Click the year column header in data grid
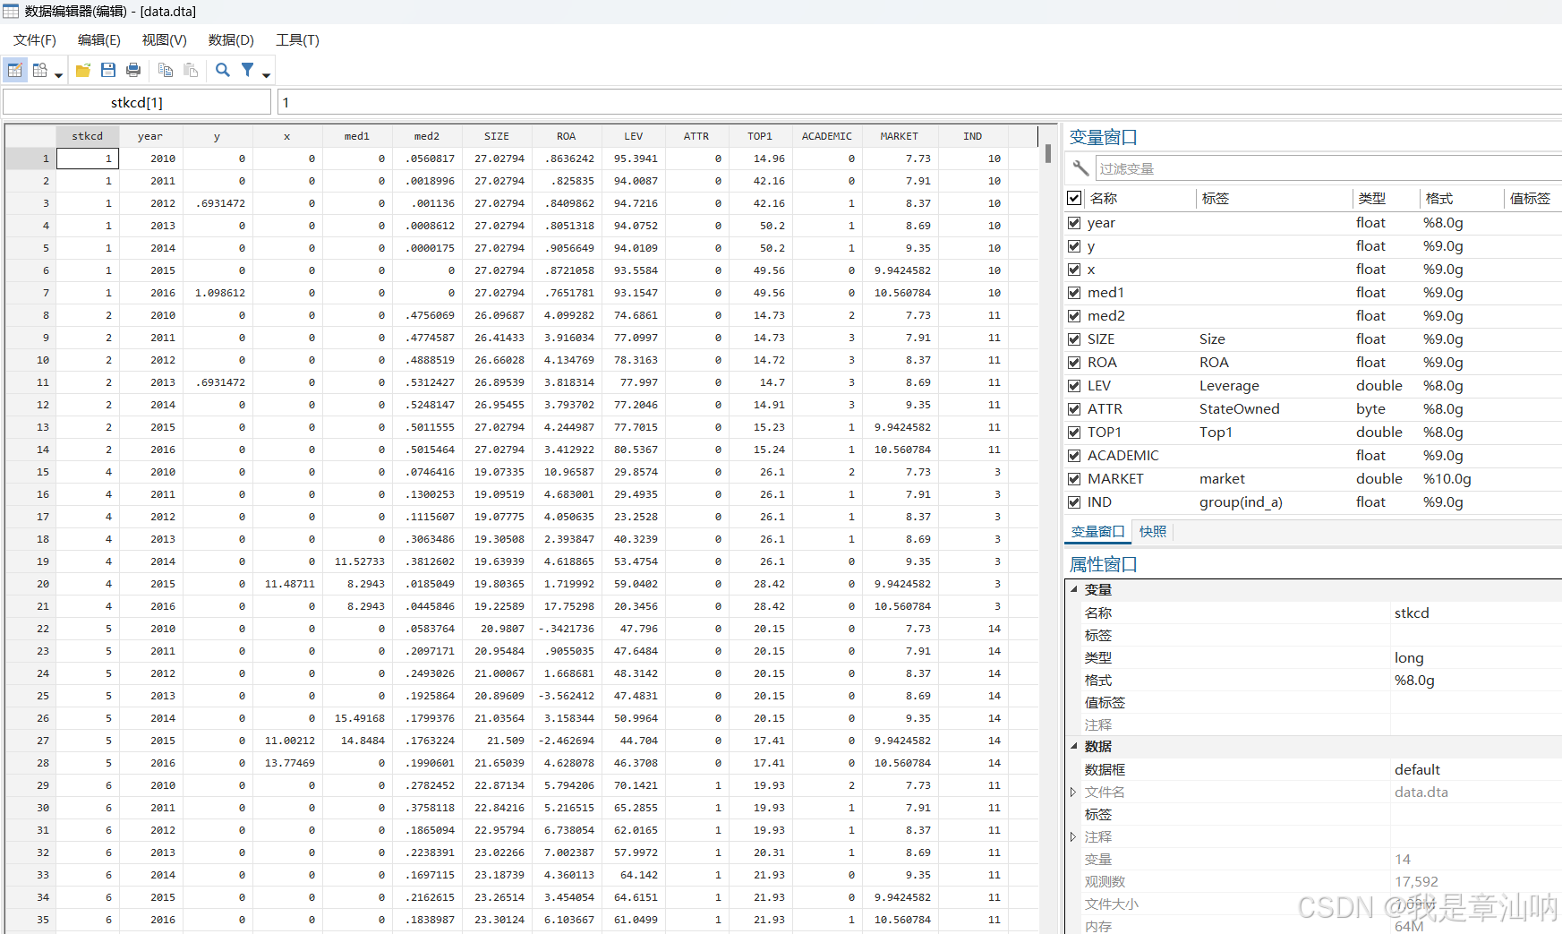This screenshot has height=934, width=1562. point(150,136)
